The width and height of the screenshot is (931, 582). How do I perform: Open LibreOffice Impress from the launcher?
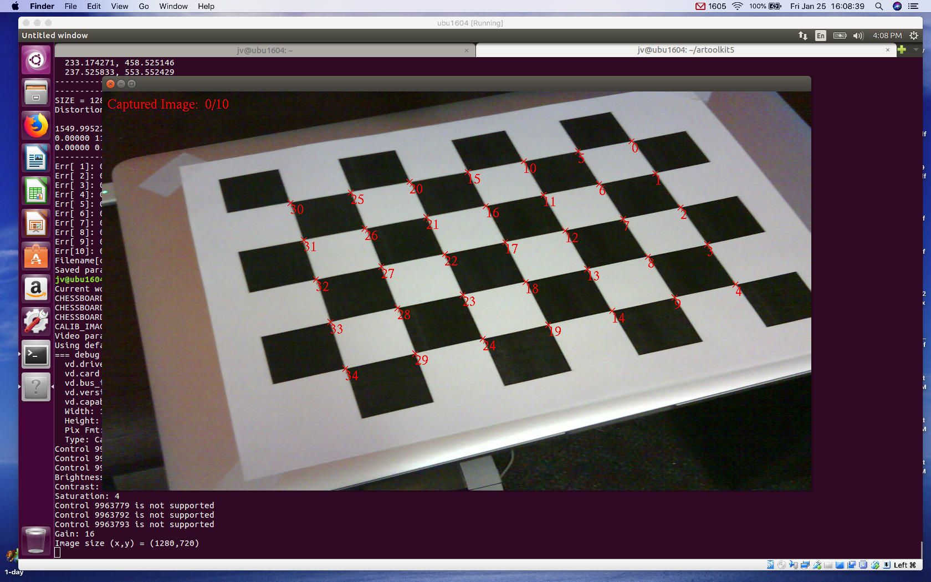pyautogui.click(x=36, y=223)
